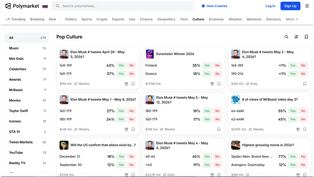Open Will the US confirm aliens market
The height and width of the screenshot is (177, 314).
(x=103, y=145)
